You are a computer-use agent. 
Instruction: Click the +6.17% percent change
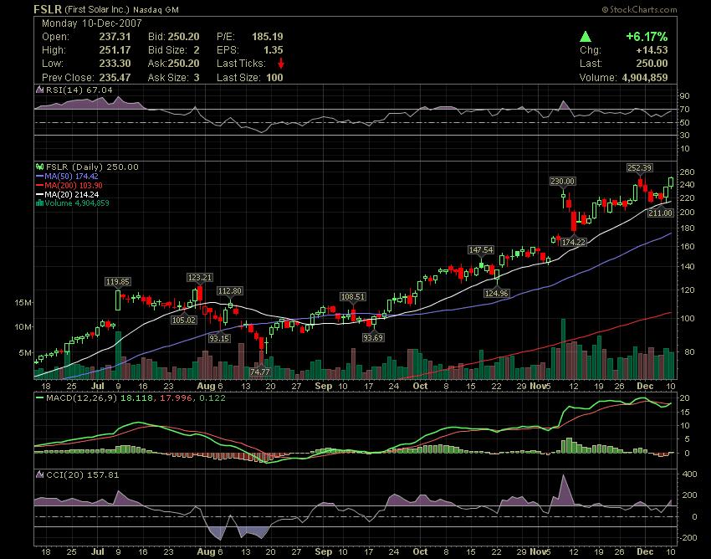[x=647, y=37]
